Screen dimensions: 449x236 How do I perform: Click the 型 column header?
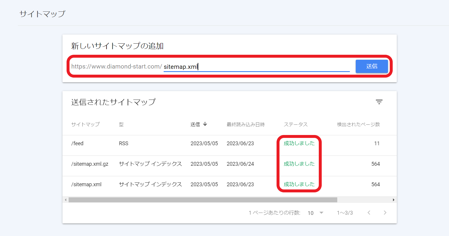[x=121, y=124]
